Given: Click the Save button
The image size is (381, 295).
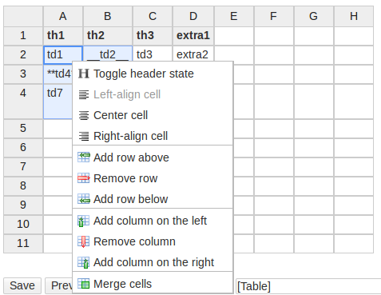Looking at the screenshot, I should pyautogui.click(x=22, y=285).
